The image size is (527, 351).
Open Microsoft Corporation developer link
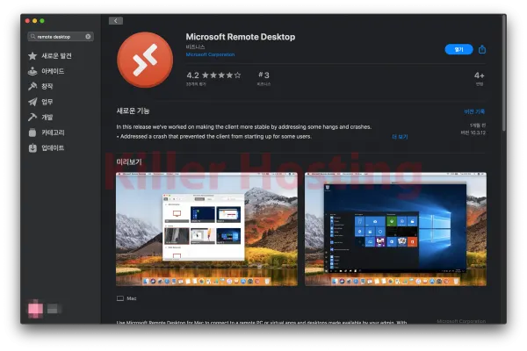[x=210, y=54]
